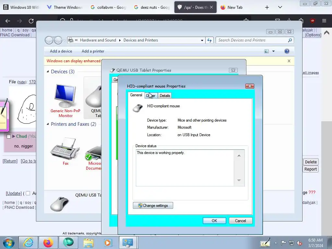
Task: Open the Devices and Printers help icon
Action: [x=287, y=51]
